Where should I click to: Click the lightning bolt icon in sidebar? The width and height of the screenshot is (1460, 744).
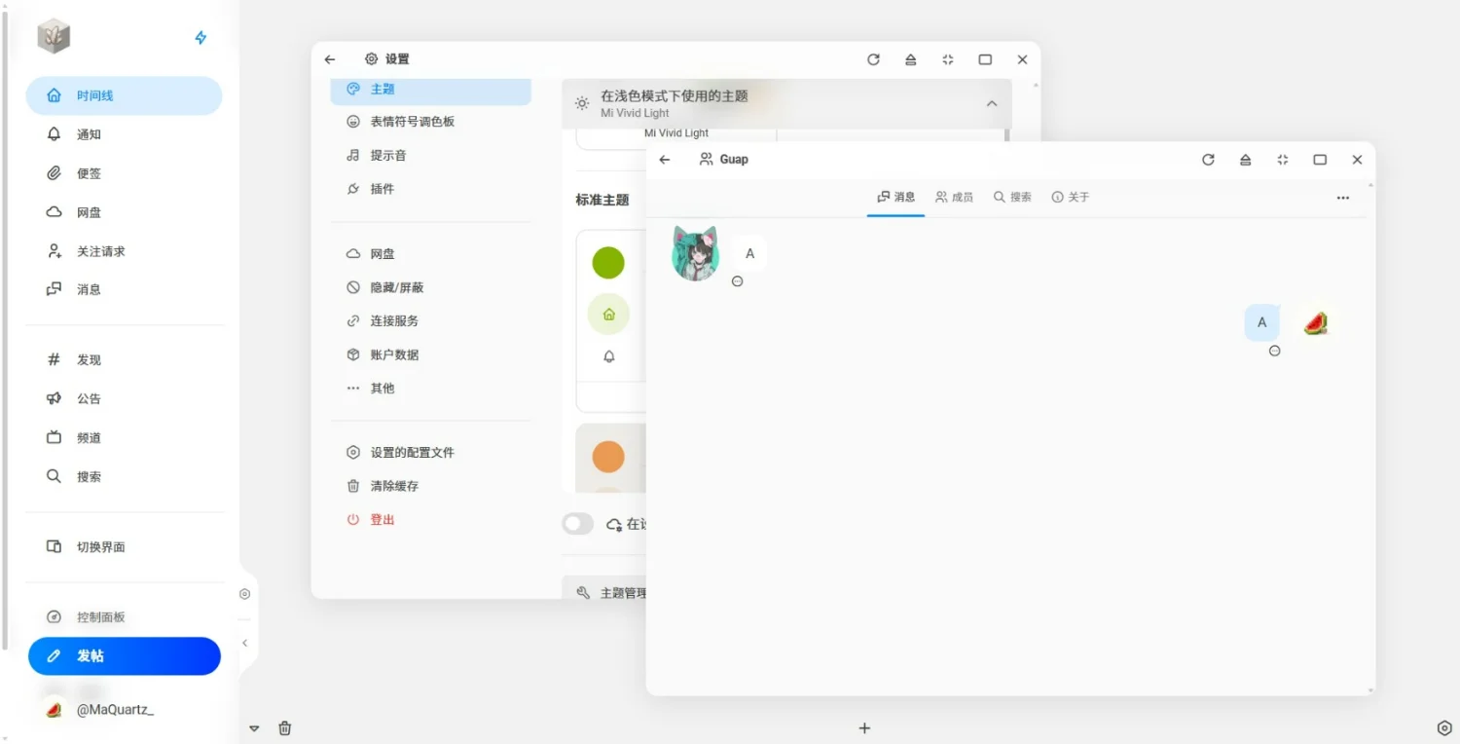pos(201,37)
